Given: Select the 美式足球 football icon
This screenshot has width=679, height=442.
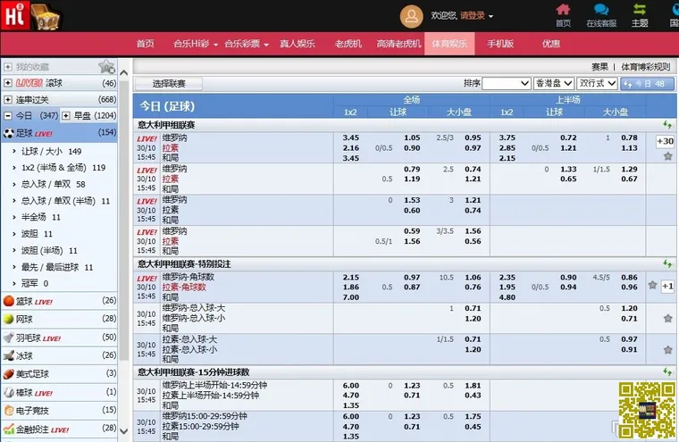Looking at the screenshot, I should click(x=9, y=374).
